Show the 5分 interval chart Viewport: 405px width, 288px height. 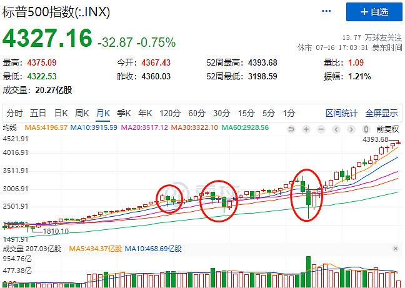pyautogui.click(x=269, y=113)
